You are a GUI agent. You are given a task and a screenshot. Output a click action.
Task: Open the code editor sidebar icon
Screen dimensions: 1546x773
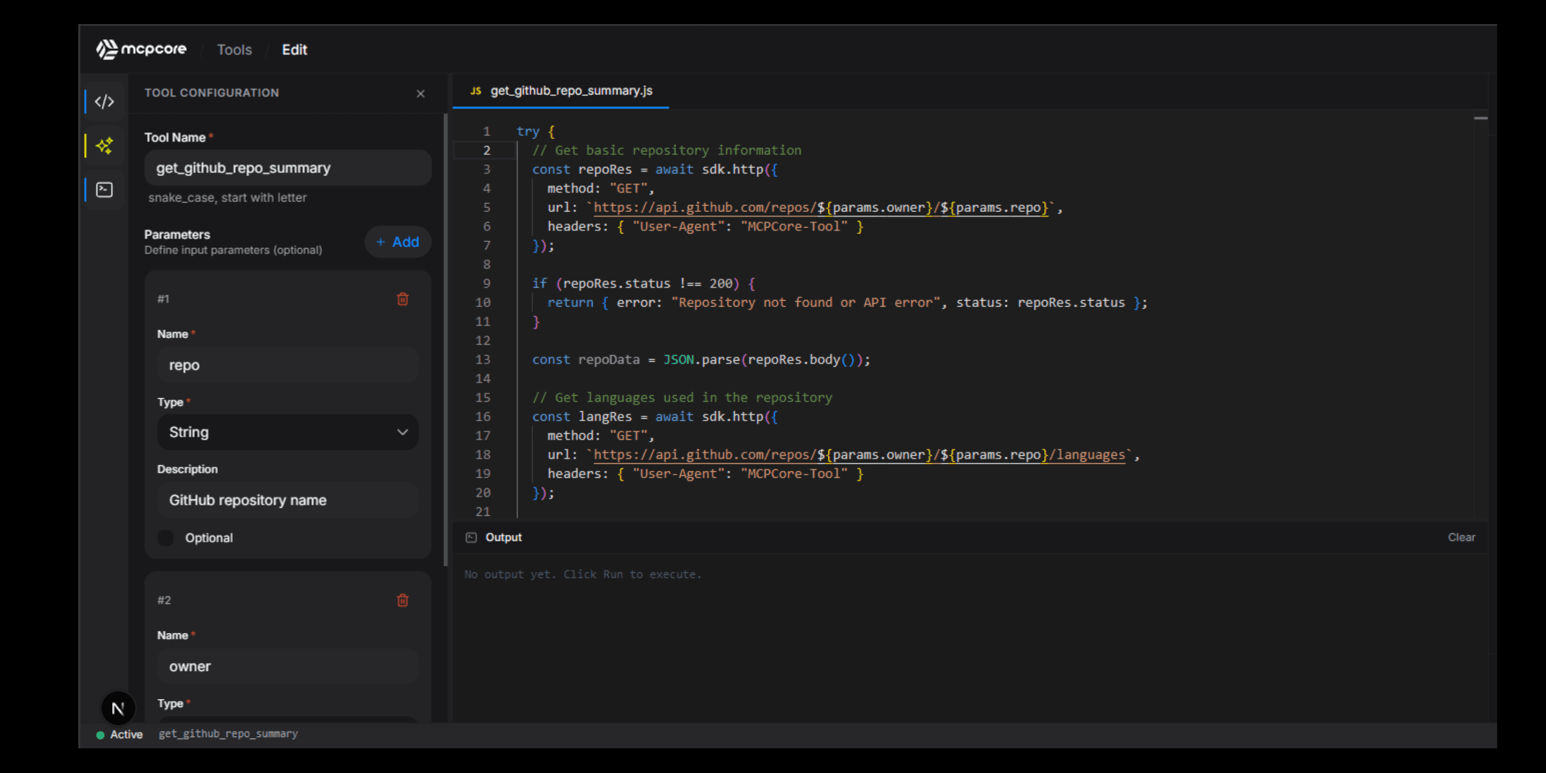tap(105, 101)
